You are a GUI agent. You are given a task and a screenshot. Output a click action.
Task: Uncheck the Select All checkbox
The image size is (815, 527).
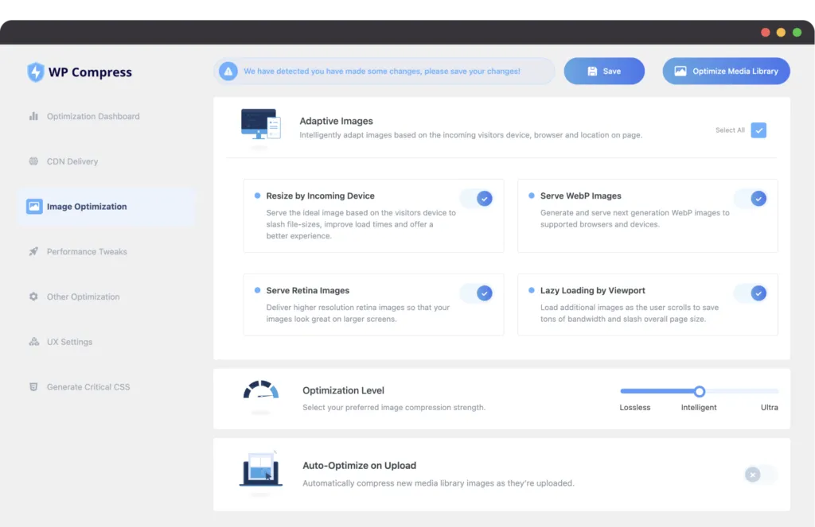pos(758,130)
